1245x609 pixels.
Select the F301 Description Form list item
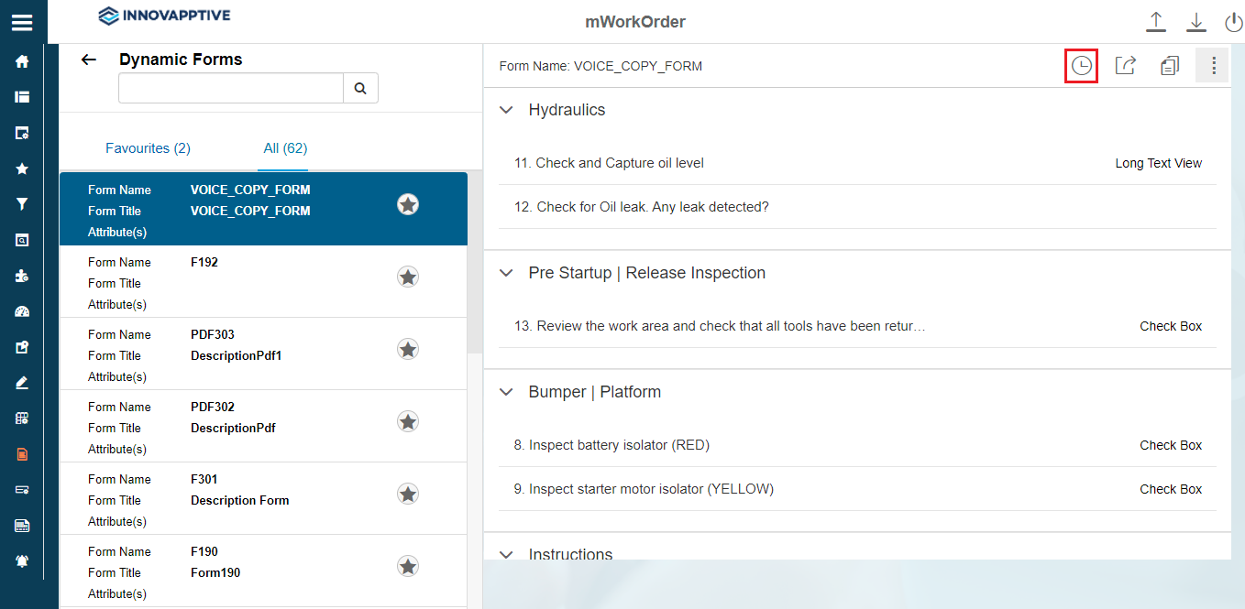pyautogui.click(x=238, y=498)
